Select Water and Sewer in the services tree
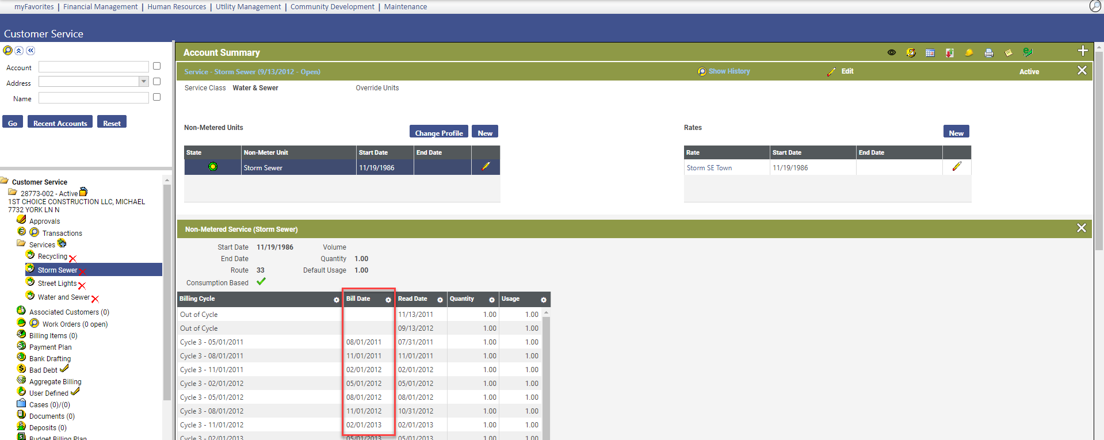The image size is (1104, 440). (x=63, y=297)
